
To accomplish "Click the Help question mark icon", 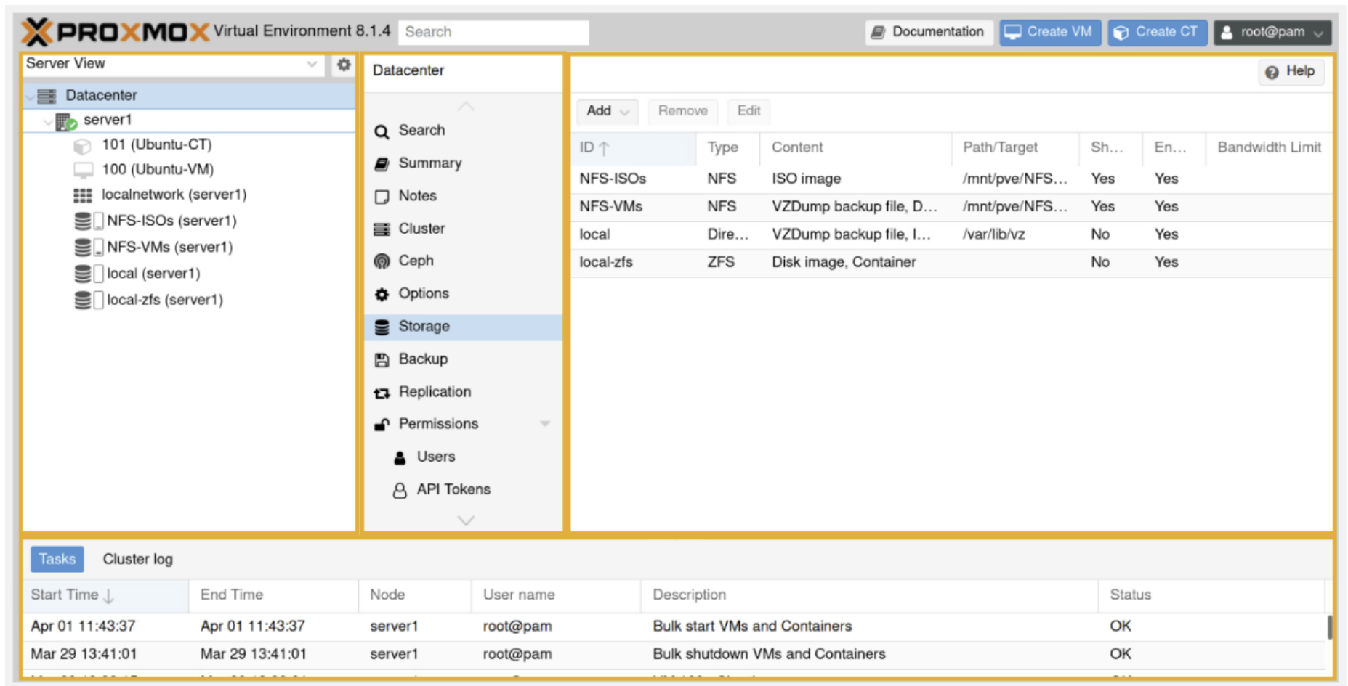I will click(1272, 72).
